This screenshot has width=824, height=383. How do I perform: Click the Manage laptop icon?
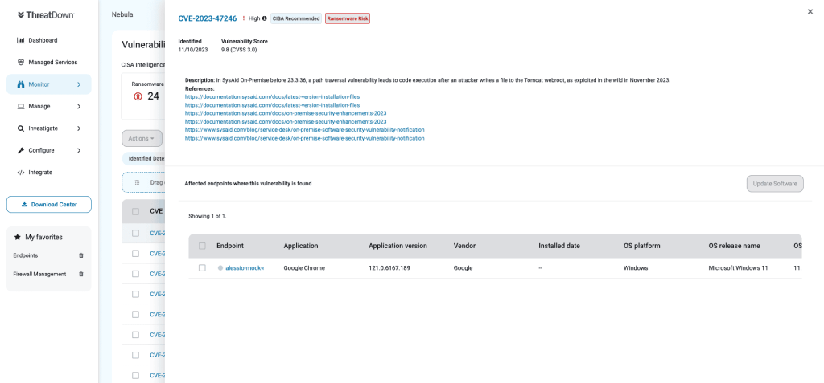[21, 107]
